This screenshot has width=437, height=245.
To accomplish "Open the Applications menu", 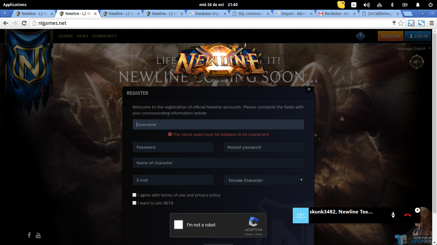I will tap(15, 4).
